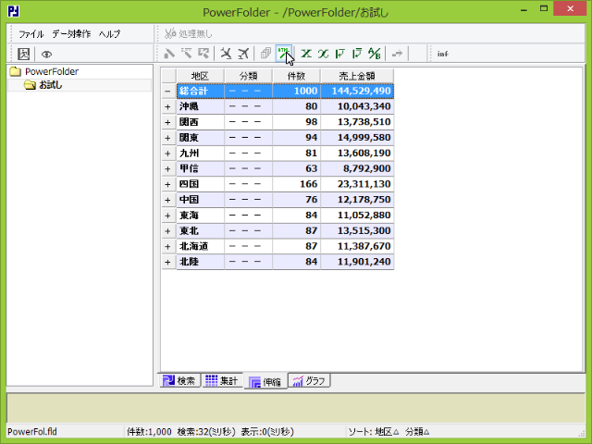
Task: Expand the 北陸 row
Action: 168,262
